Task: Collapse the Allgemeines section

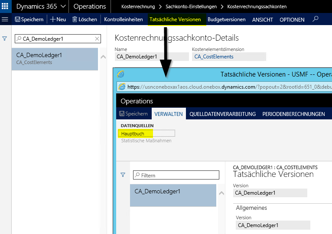Action: (251, 208)
